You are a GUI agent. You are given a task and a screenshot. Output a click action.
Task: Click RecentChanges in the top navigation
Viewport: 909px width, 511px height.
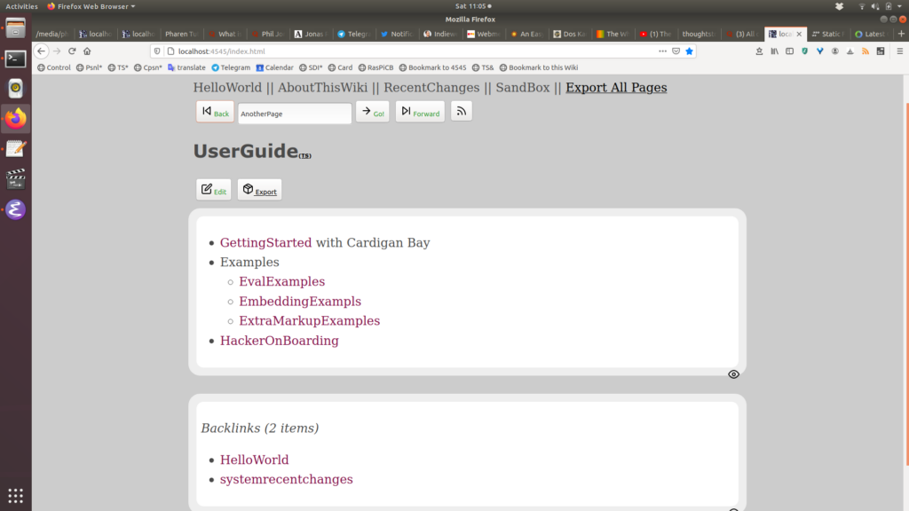[x=431, y=88]
